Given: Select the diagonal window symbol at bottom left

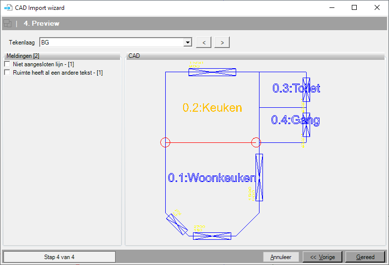Looking at the screenshot, I should 177,224.
